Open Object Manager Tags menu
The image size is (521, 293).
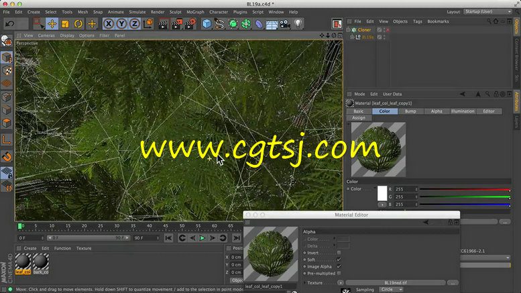417,21
